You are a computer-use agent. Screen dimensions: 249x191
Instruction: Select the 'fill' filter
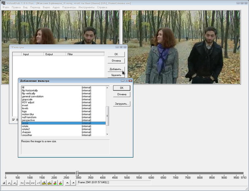click(x=63, y=88)
